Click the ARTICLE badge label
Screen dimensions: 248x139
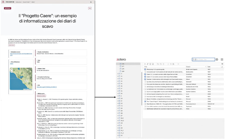[7, 8]
